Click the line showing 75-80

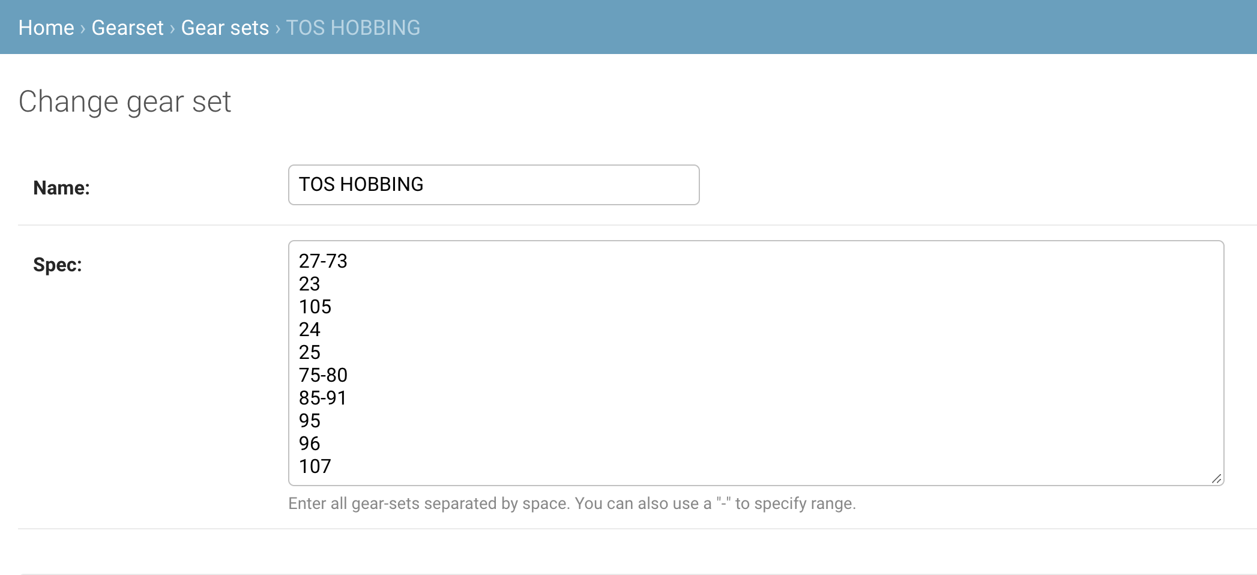coord(324,375)
